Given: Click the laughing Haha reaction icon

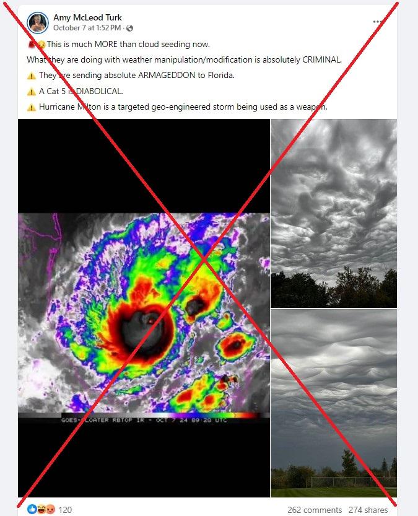Looking at the screenshot, I should tap(41, 509).
